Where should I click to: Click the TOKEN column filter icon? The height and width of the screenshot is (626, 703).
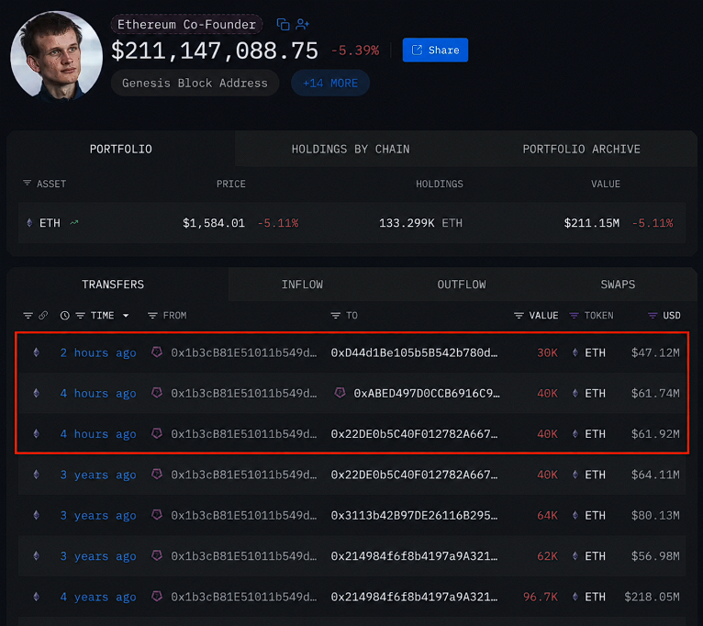tap(574, 316)
